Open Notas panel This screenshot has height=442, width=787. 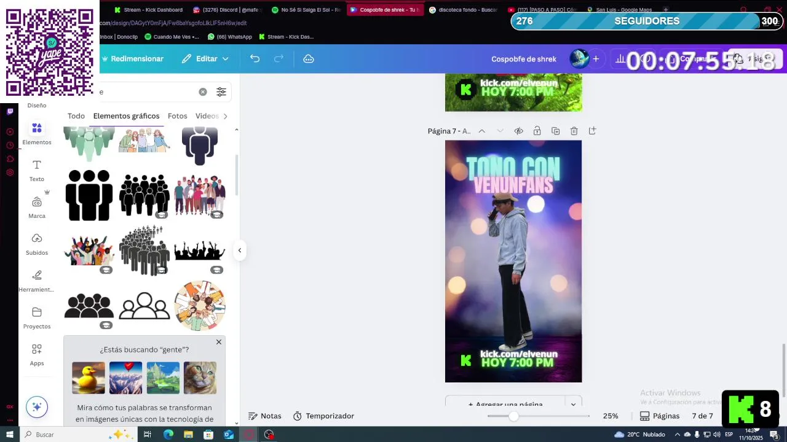(x=265, y=416)
